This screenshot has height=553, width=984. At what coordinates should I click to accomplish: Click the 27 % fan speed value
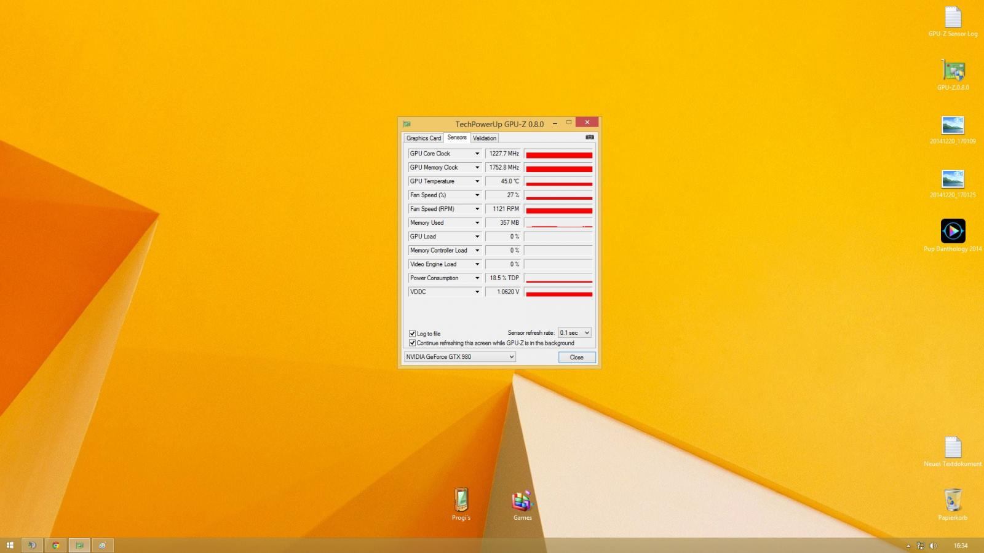coord(504,195)
